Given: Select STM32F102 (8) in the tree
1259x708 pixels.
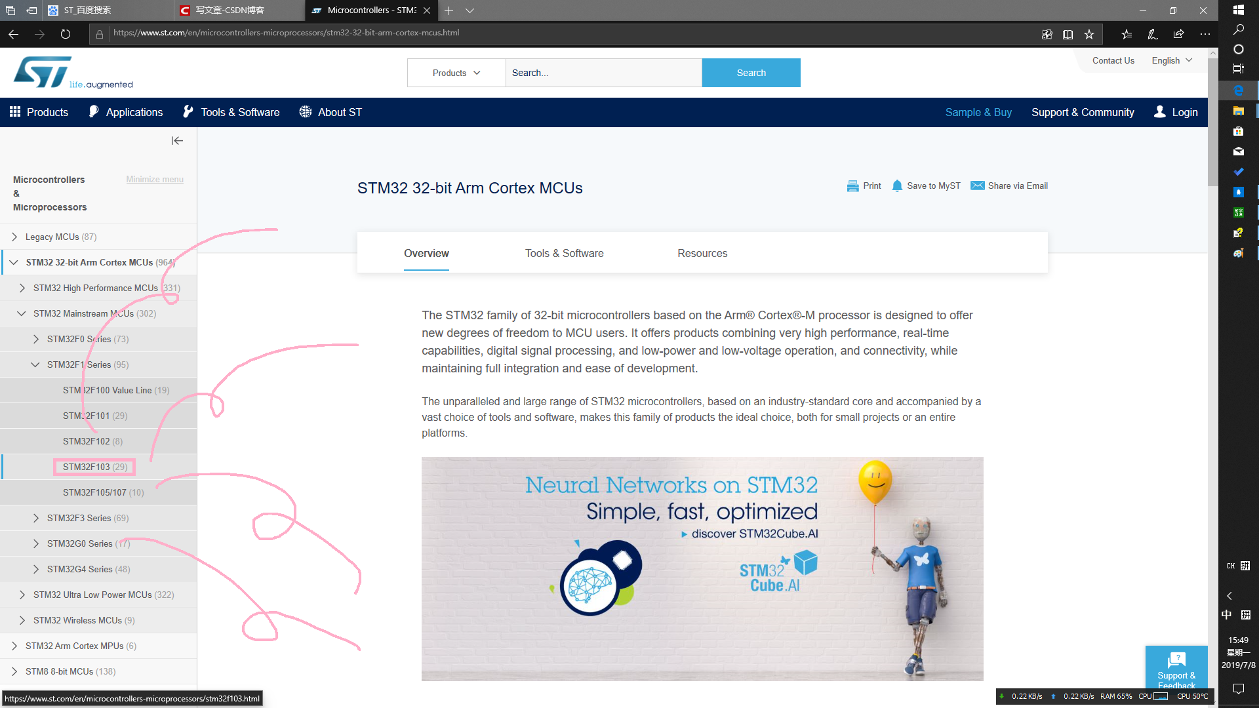Looking at the screenshot, I should [92, 441].
